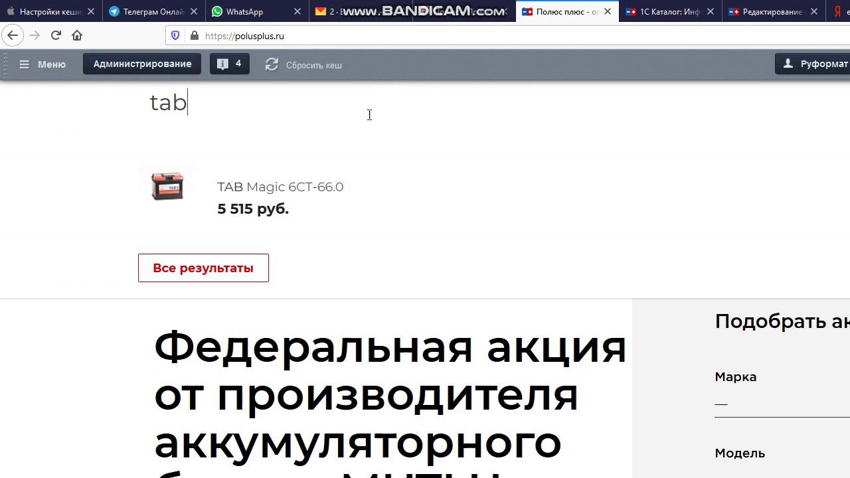Close the Настройки кеширования tab
This screenshot has width=850, height=478.
[91, 11]
